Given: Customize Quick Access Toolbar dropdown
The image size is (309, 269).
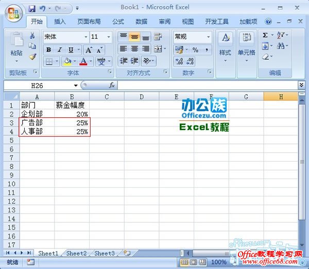Looking at the screenshot, I should click(77, 8).
